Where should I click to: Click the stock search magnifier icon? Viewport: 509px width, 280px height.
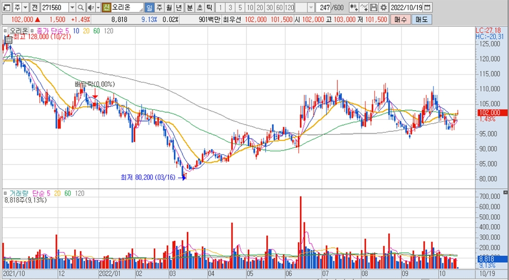click(x=81, y=8)
